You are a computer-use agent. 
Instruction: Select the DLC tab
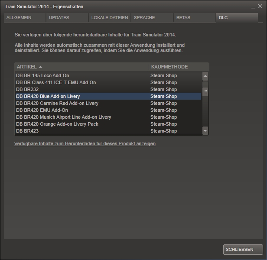coord(237,17)
